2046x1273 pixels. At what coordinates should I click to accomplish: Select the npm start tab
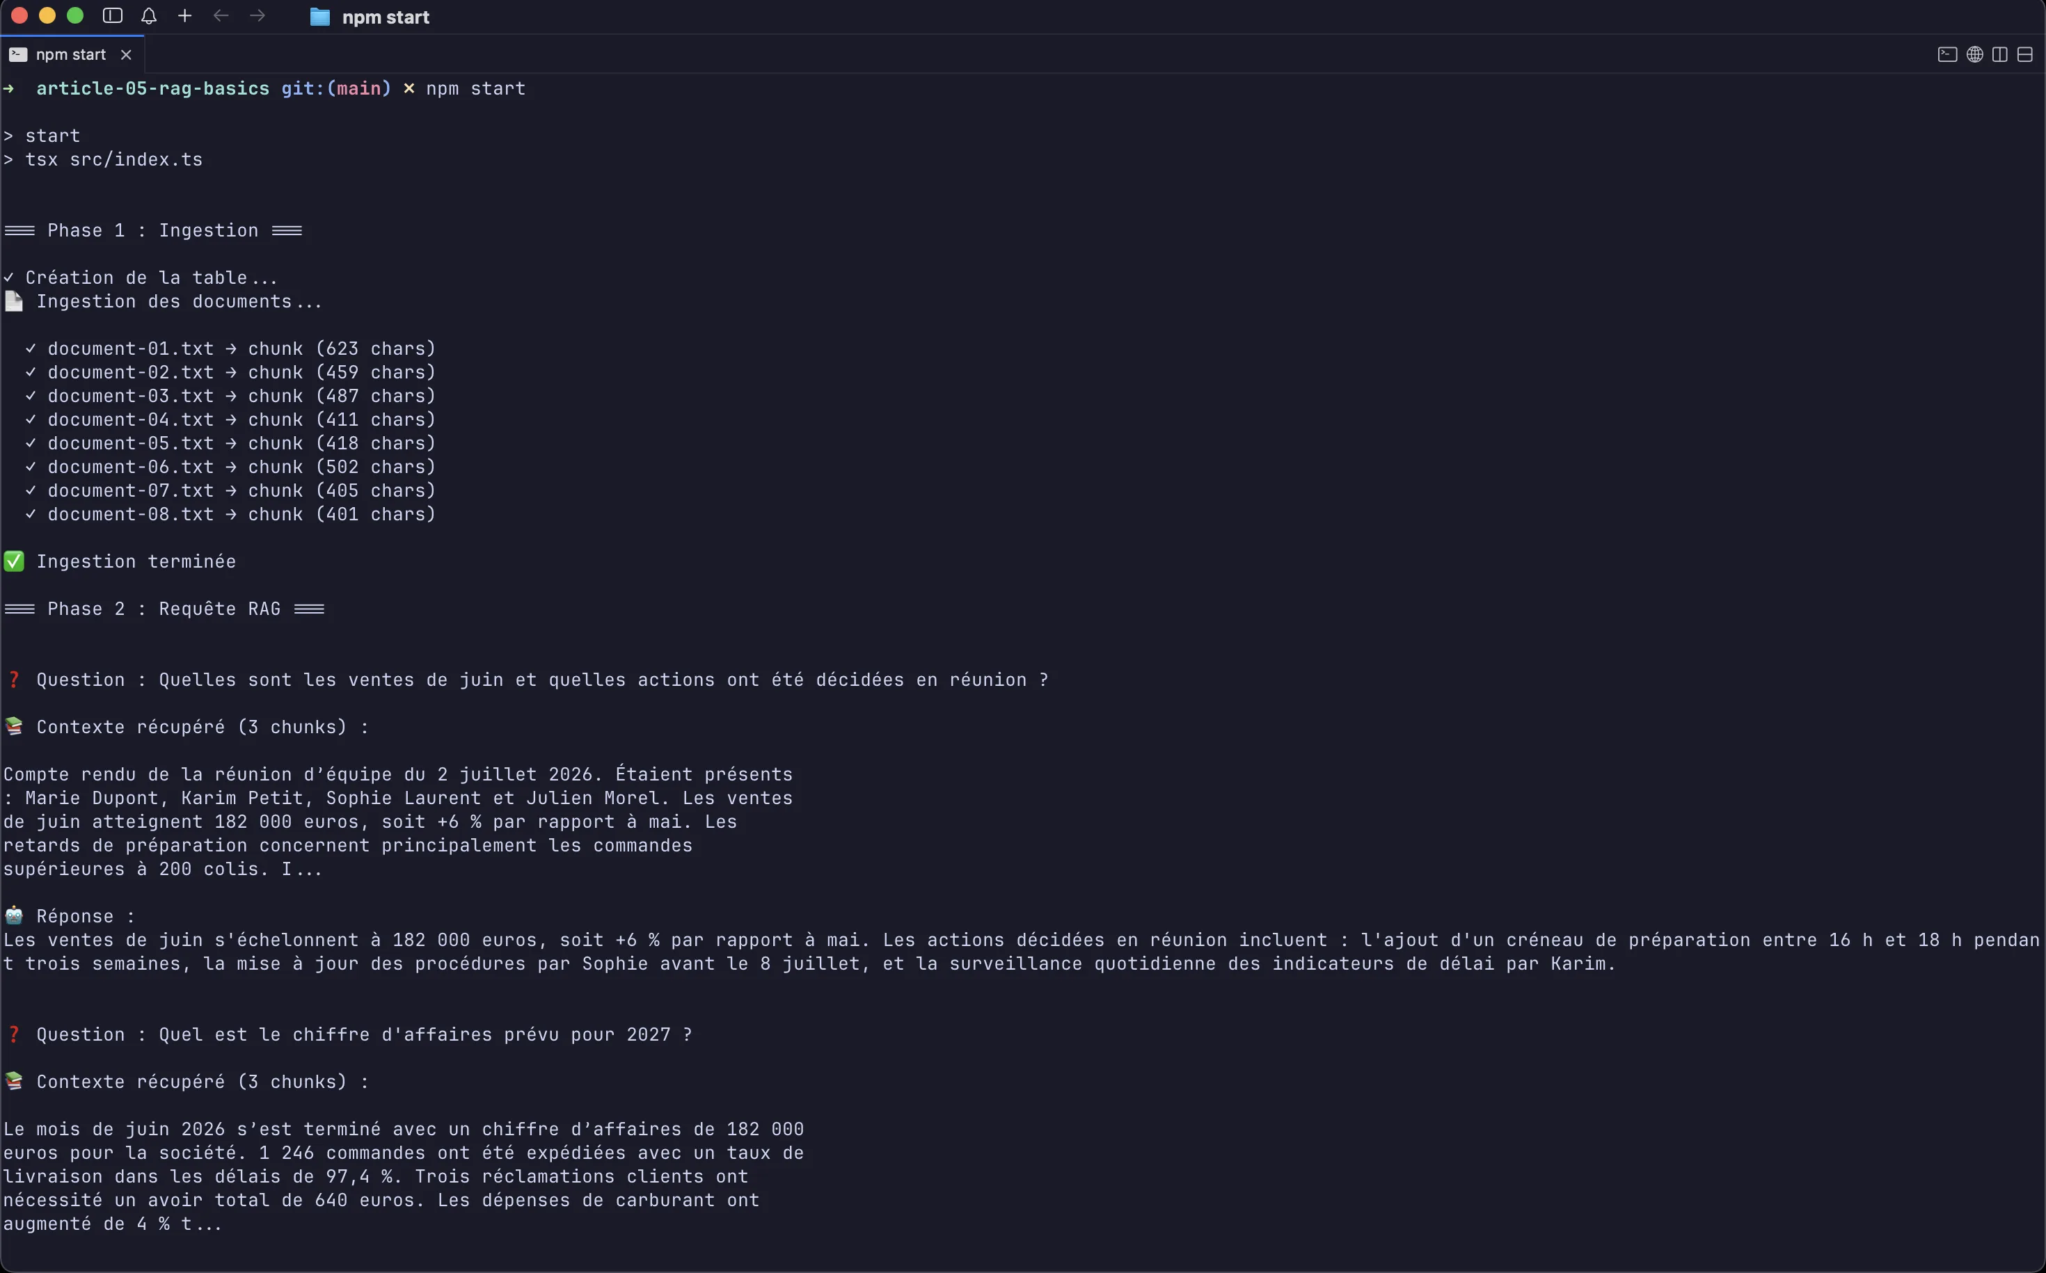pos(72,55)
